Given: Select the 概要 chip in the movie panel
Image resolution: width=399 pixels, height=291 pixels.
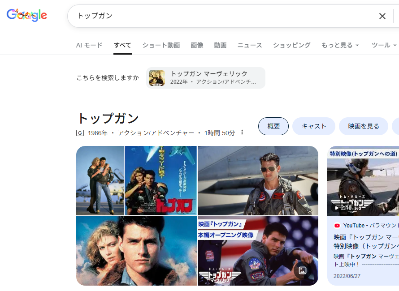Looking at the screenshot, I should pos(273,126).
